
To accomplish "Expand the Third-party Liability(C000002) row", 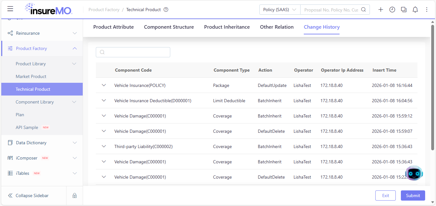I will pos(103,146).
